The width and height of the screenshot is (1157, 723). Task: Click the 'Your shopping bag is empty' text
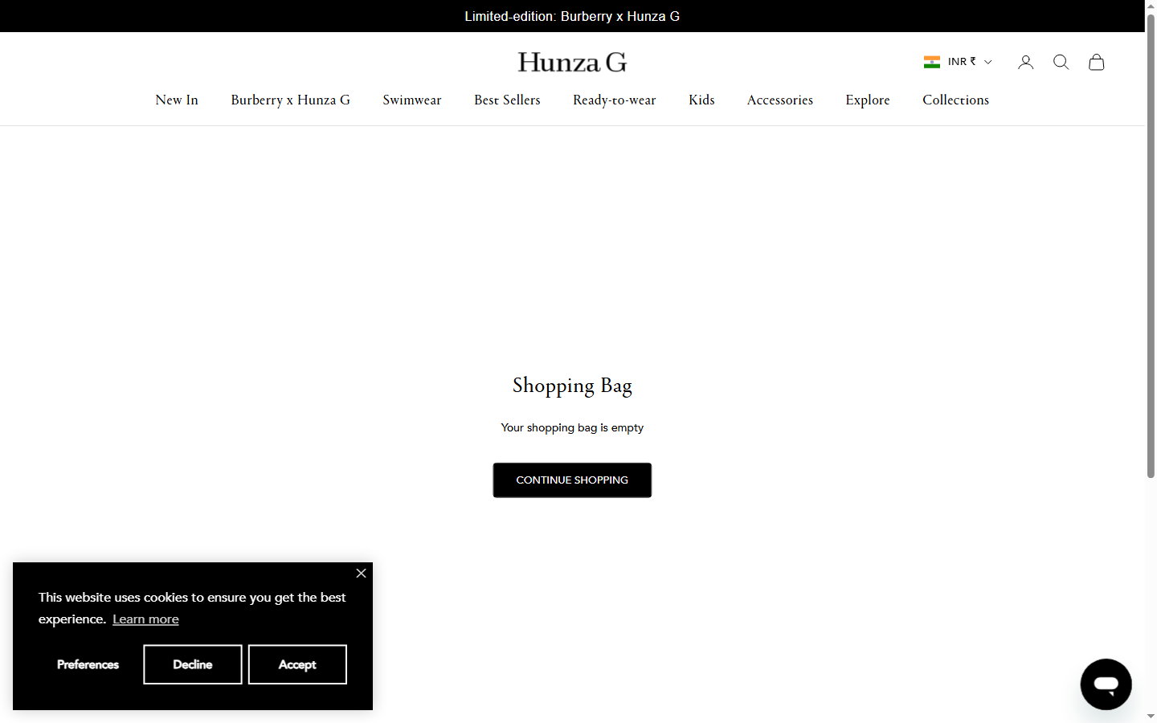point(572,427)
